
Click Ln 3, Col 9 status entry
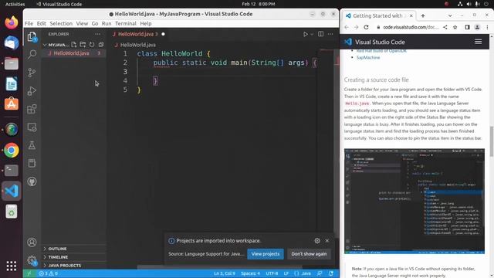coord(225,273)
